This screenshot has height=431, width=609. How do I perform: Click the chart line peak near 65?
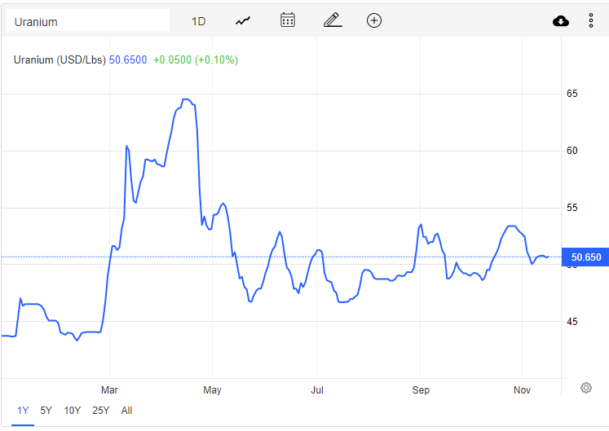click(x=187, y=99)
